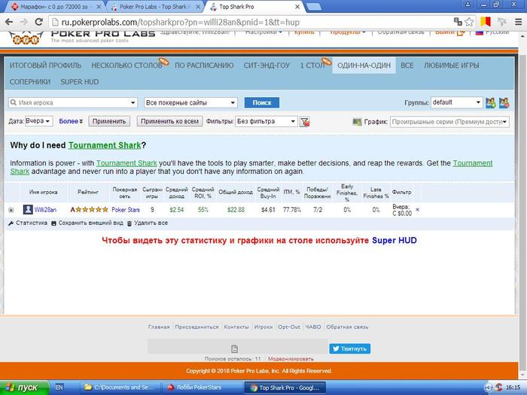This screenshot has height=395, width=527.
Task: Click the document icon in footer box
Action: pyautogui.click(x=235, y=348)
